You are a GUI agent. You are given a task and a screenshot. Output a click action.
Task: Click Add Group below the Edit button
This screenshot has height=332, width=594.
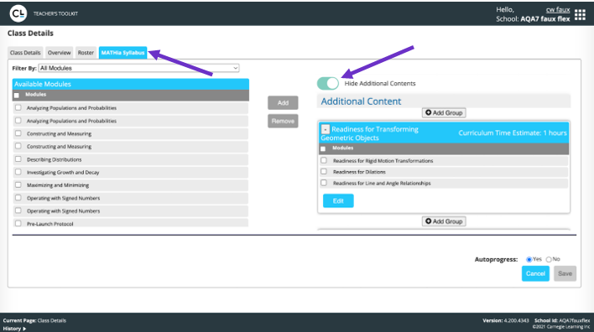pos(444,221)
